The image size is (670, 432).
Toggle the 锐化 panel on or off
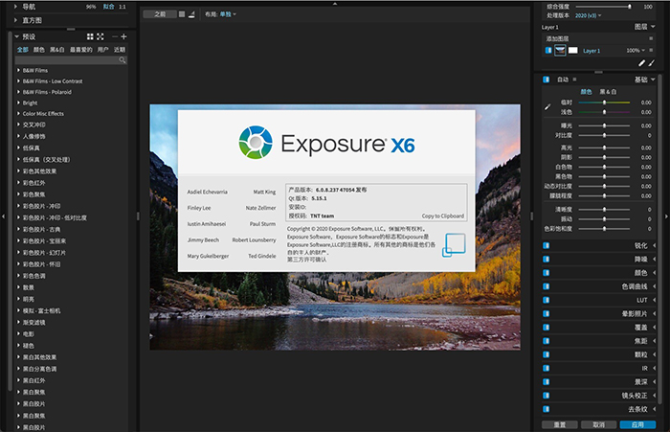pyautogui.click(x=546, y=245)
